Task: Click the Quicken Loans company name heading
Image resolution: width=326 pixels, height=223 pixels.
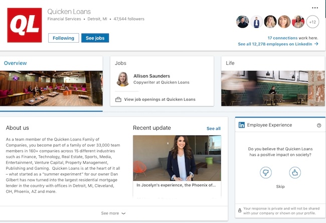Action: click(69, 12)
